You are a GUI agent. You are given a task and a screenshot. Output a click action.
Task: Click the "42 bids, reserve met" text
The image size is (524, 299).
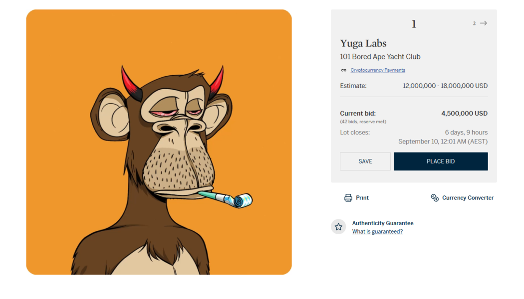pyautogui.click(x=363, y=122)
